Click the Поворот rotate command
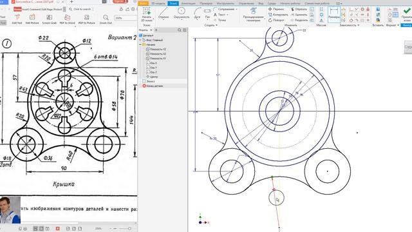Viewport: 412px width, 232px height. click(276, 20)
